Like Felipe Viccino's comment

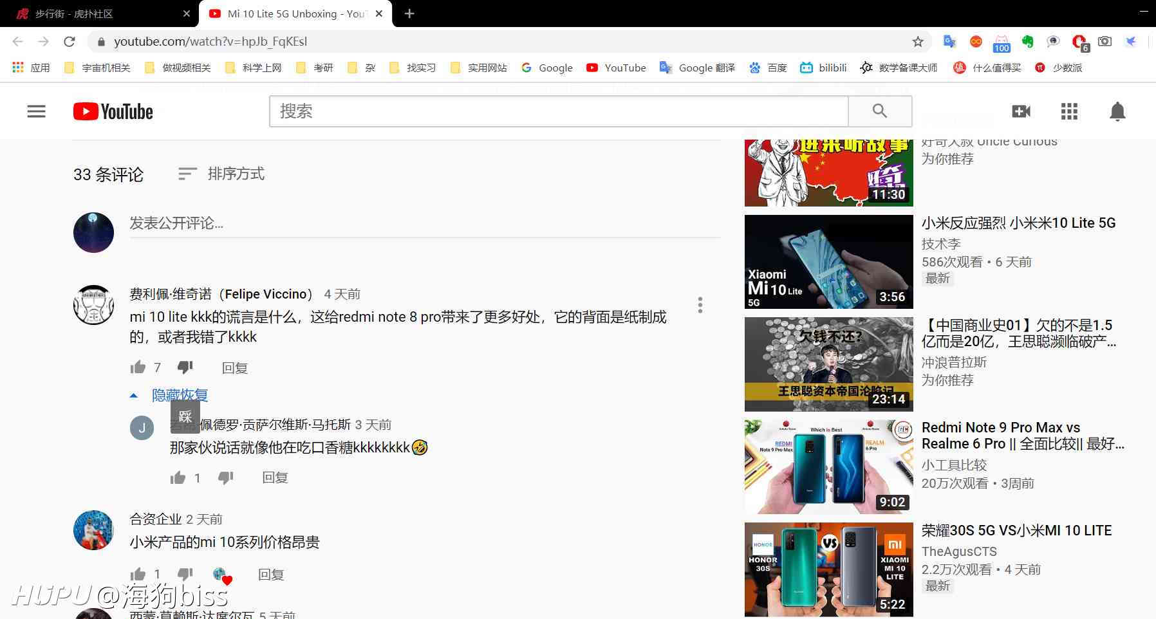coord(138,367)
